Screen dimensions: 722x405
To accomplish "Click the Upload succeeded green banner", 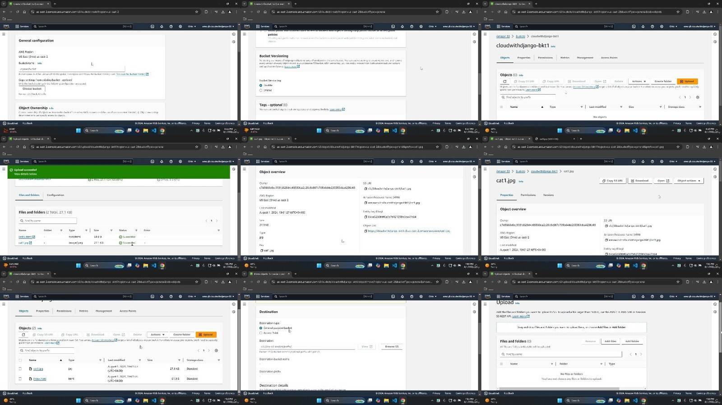I will [119, 172].
